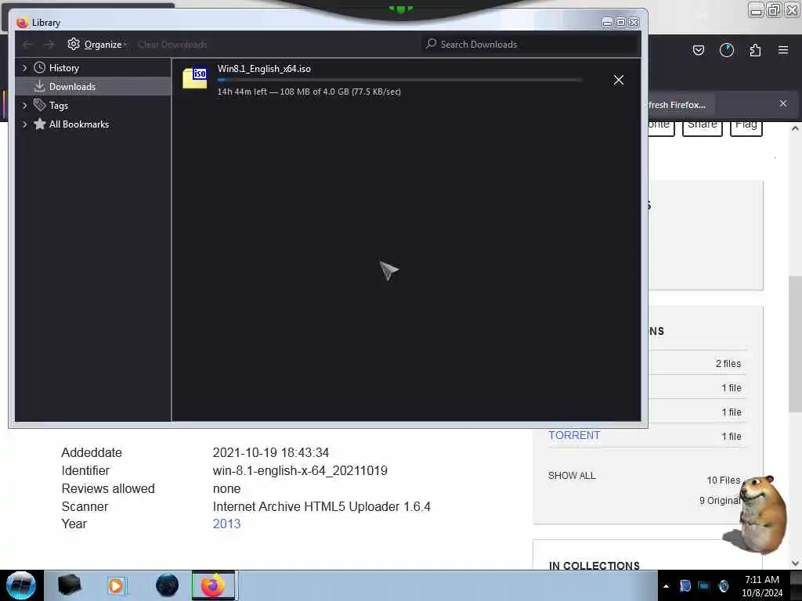Viewport: 802px width, 601px height.
Task: Click the network tray icon
Action: (x=704, y=585)
